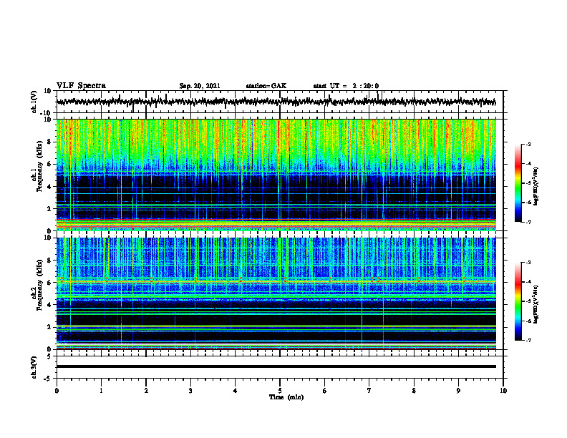Screen dimensions: 567x438
Task: Click the "ch.1(V)" waveform axis label
Action: 34,102
